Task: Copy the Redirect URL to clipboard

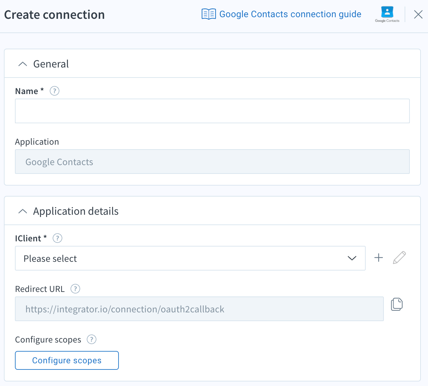Action: pos(397,305)
